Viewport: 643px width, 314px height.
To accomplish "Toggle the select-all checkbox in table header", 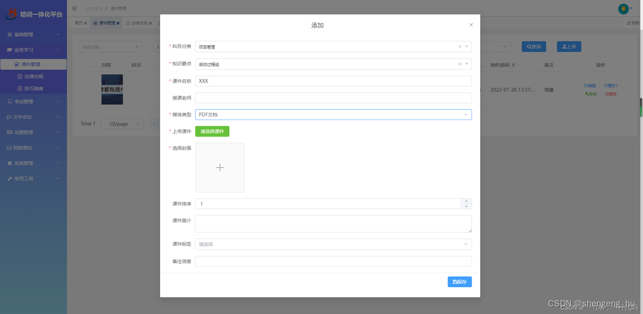I will [x=88, y=65].
